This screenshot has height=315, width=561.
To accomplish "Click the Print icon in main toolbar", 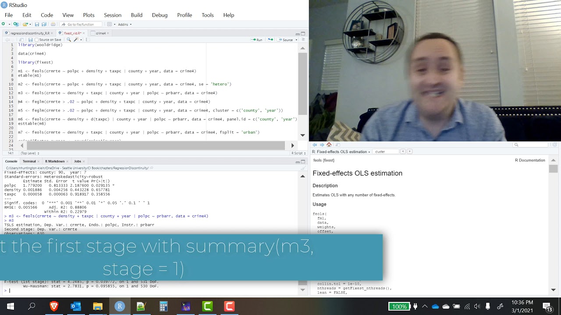I will [53, 24].
